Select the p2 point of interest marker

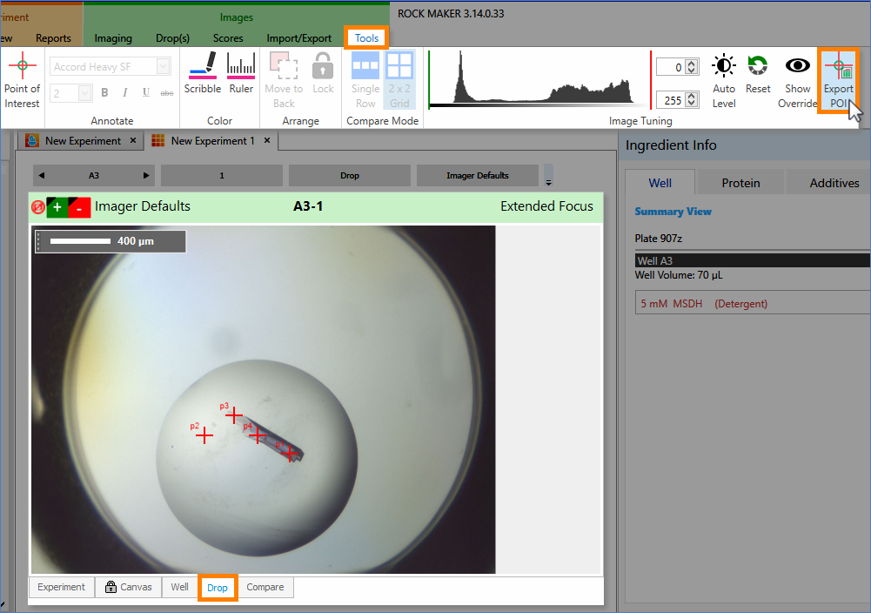204,435
